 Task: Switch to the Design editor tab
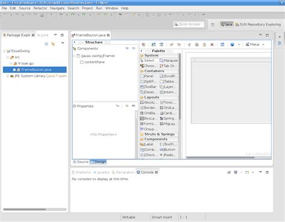tap(98, 162)
